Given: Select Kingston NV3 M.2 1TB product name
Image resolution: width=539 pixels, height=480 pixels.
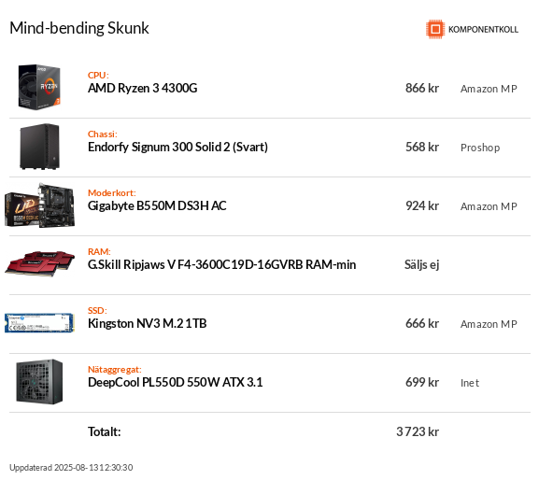Looking at the screenshot, I should point(147,323).
